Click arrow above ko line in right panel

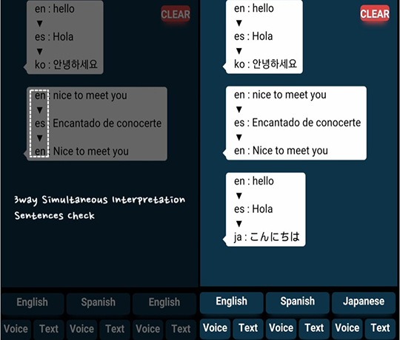click(x=239, y=51)
